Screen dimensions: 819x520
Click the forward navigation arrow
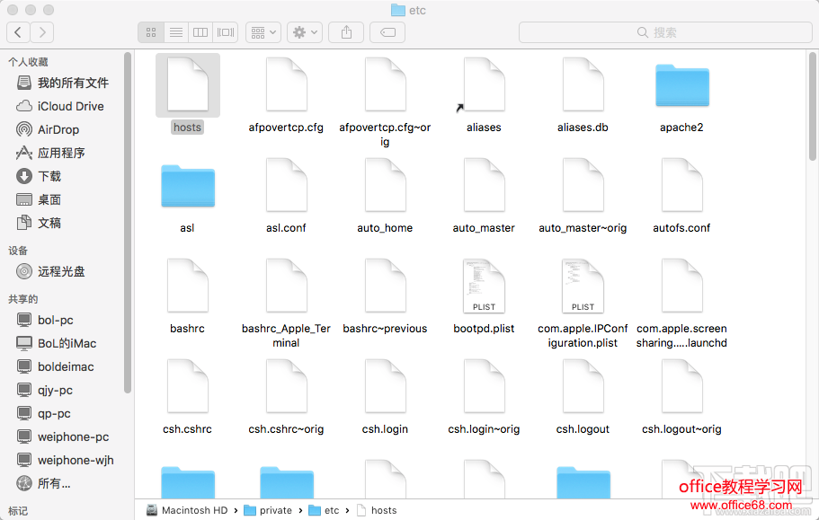point(41,32)
